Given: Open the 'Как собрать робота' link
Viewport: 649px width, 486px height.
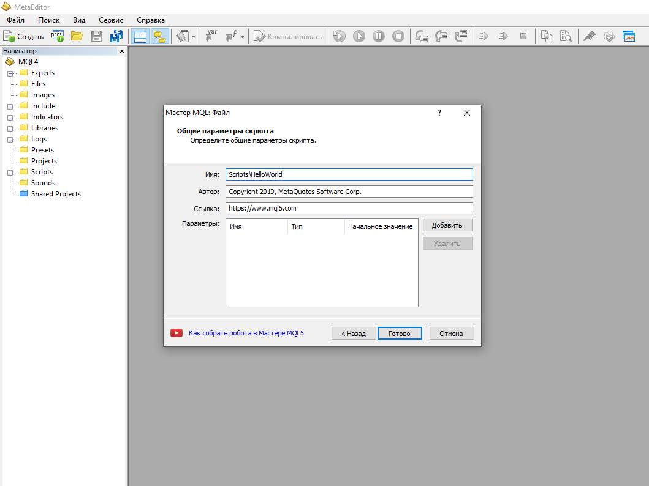Looking at the screenshot, I should click(x=246, y=333).
